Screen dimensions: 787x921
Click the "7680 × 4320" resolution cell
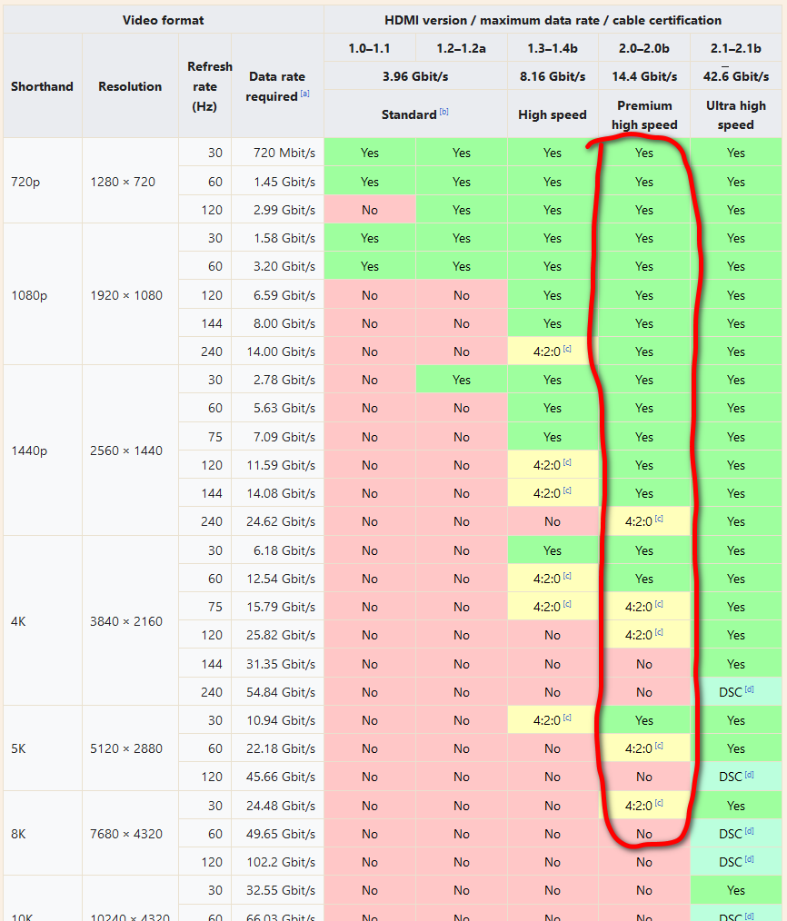pos(130,834)
